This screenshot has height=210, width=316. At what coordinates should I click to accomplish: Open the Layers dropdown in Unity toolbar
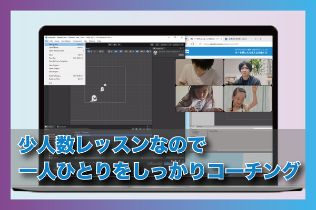166,45
